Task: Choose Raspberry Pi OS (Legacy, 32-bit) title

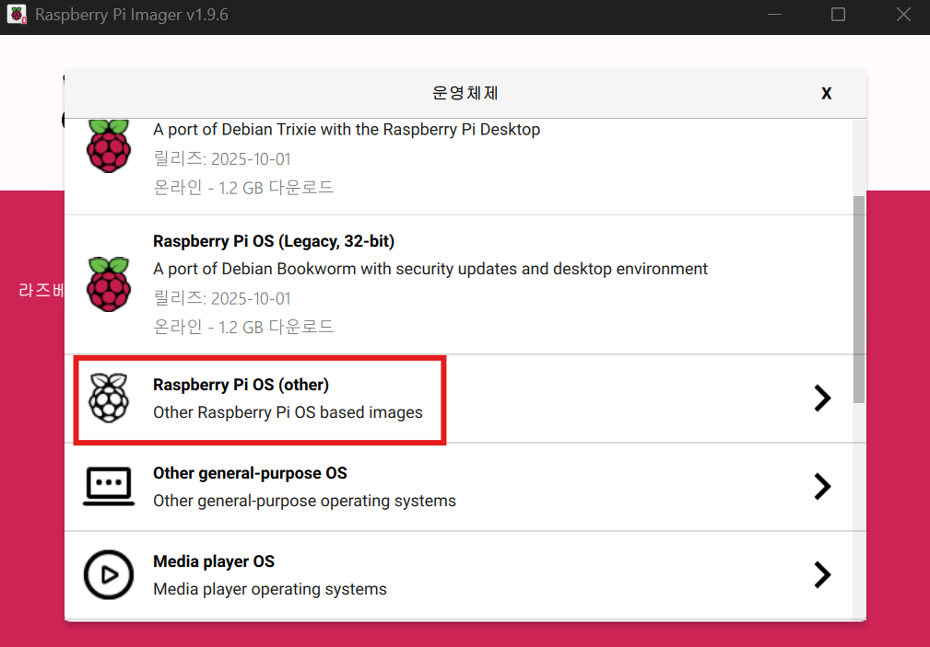Action: click(x=274, y=241)
